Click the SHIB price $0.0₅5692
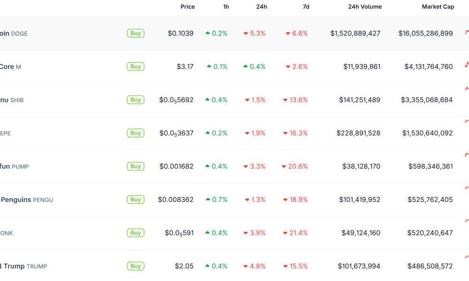The height and width of the screenshot is (281, 469). (176, 100)
